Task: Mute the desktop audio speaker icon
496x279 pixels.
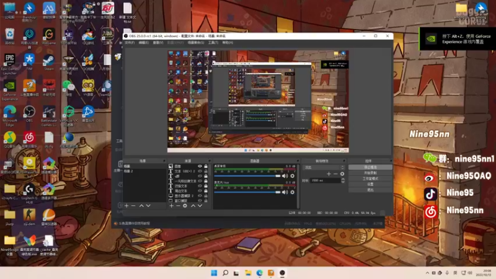Action: [x=285, y=176]
